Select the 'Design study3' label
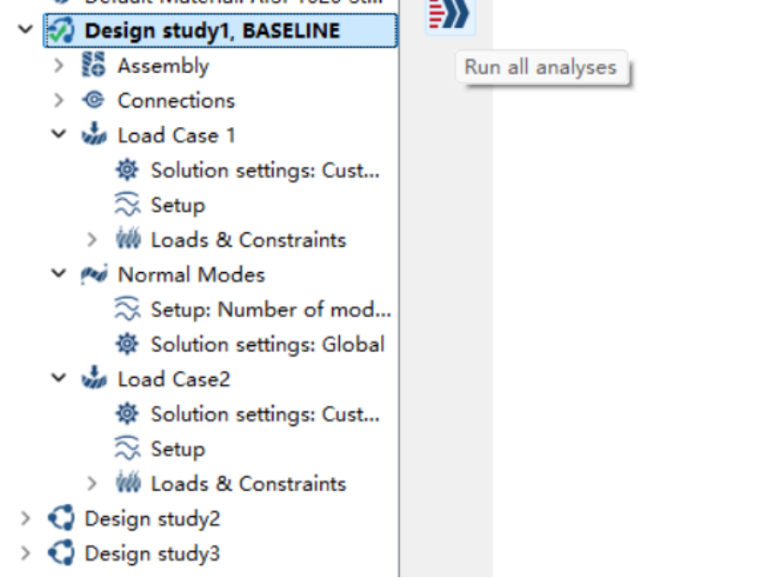 pos(153,554)
